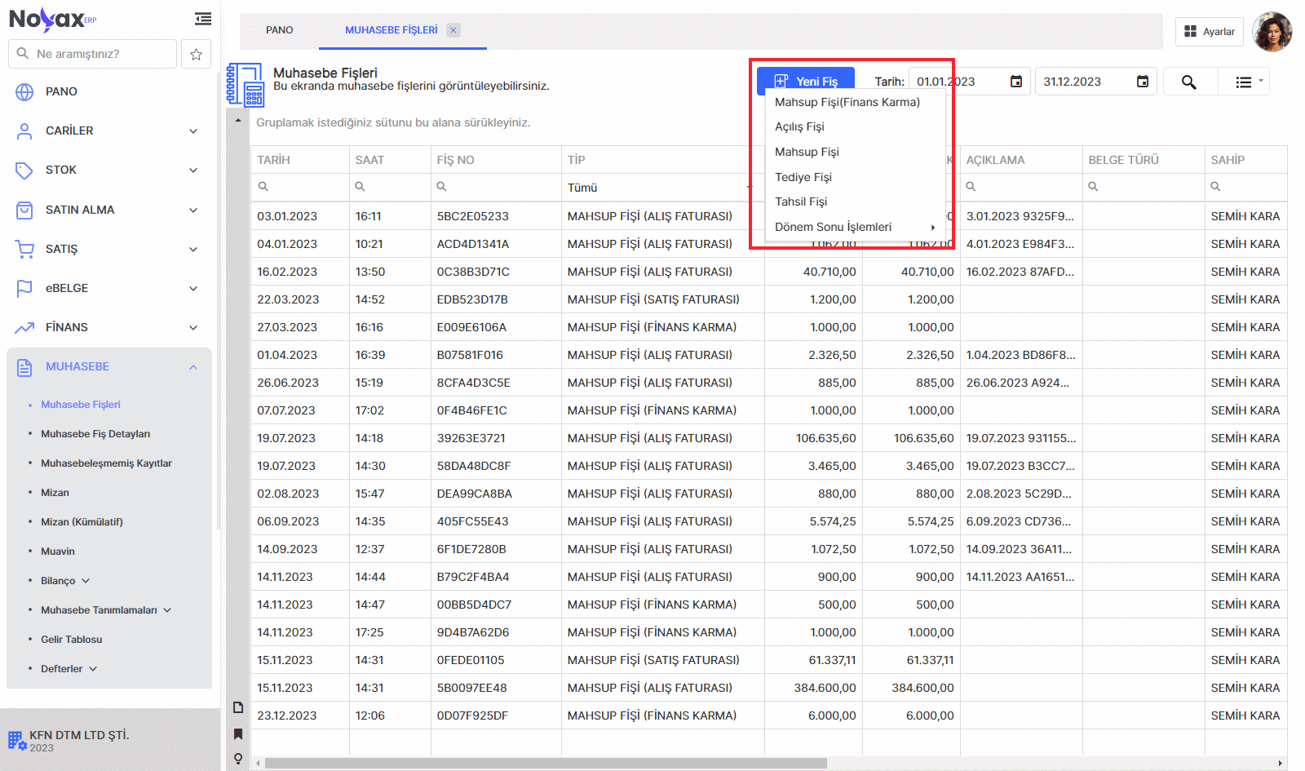Click the search icon in the FİŞ NO filter
1305x771 pixels.
pyautogui.click(x=441, y=187)
